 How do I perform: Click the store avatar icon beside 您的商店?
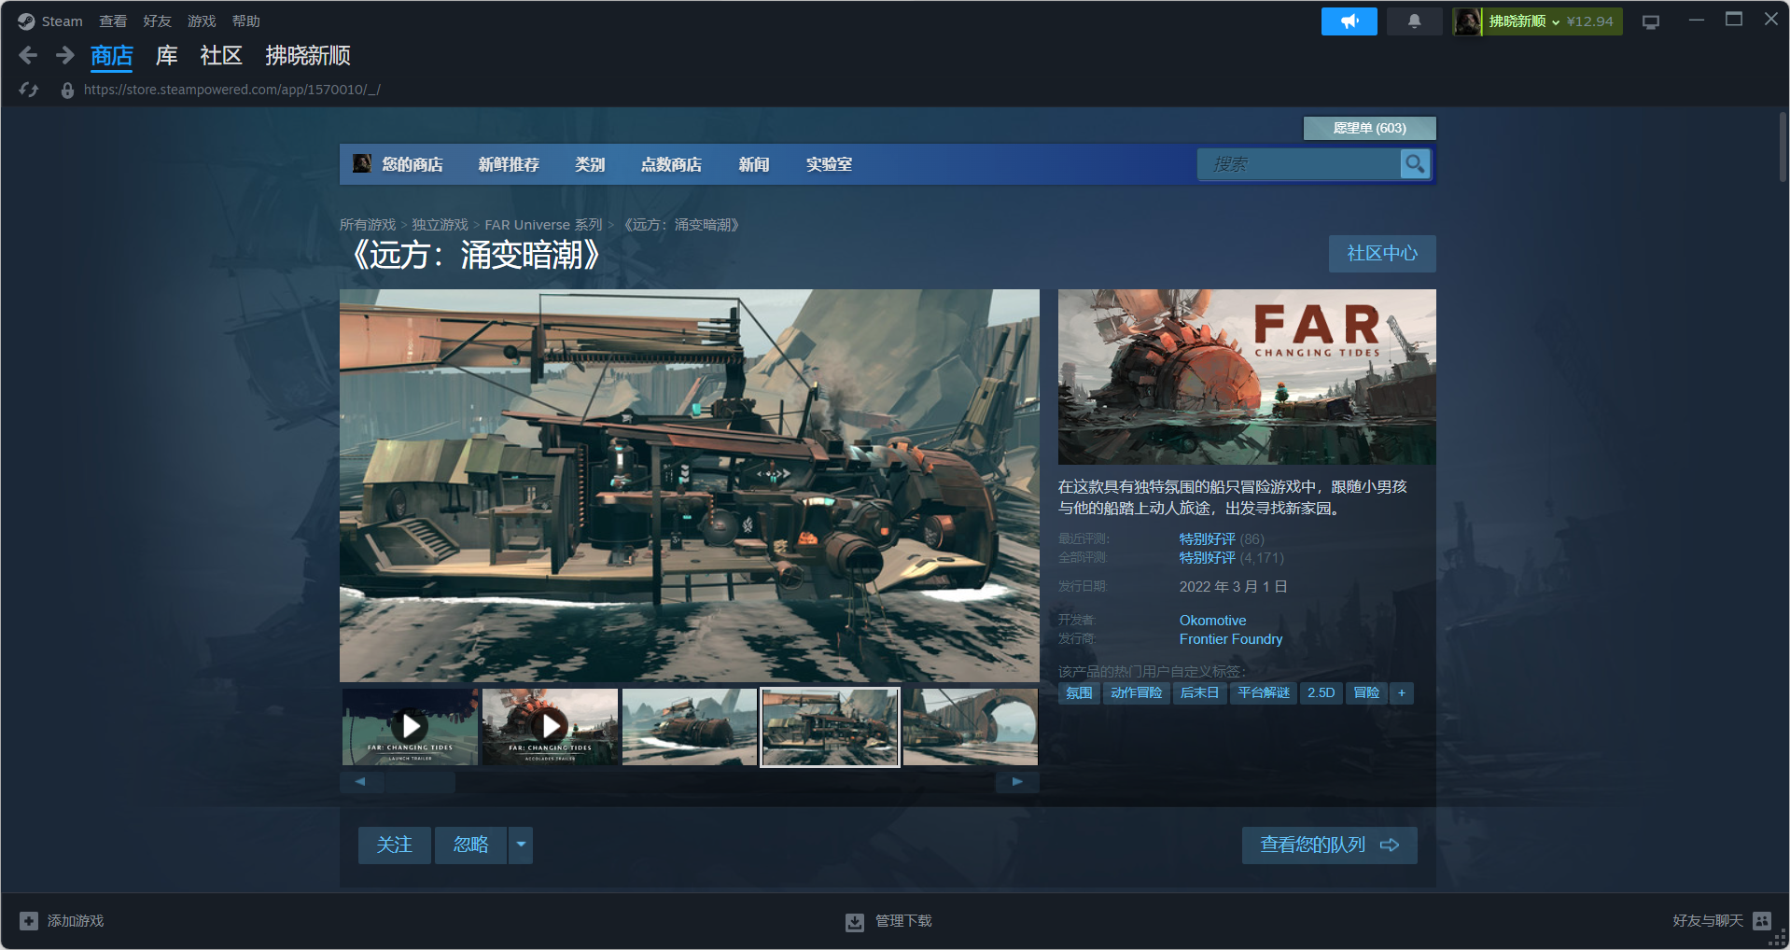[x=362, y=164]
